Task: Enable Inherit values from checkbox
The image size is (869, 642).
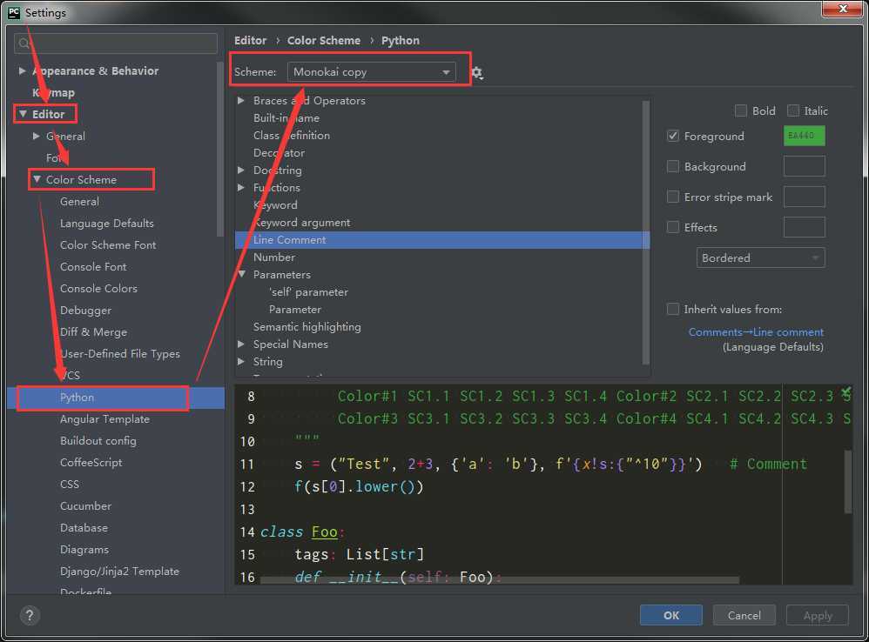Action: (x=673, y=309)
